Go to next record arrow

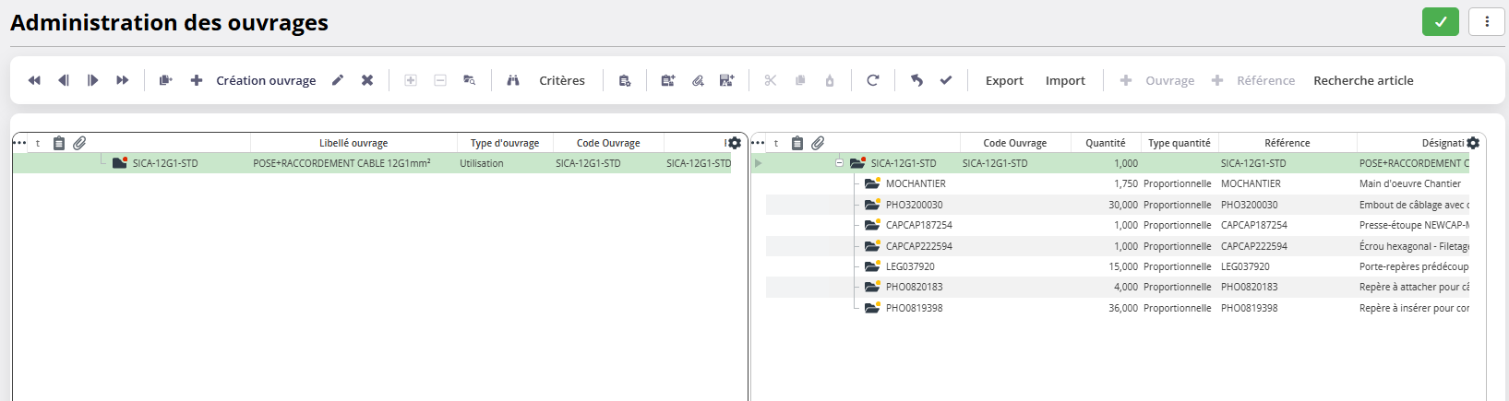(x=93, y=80)
